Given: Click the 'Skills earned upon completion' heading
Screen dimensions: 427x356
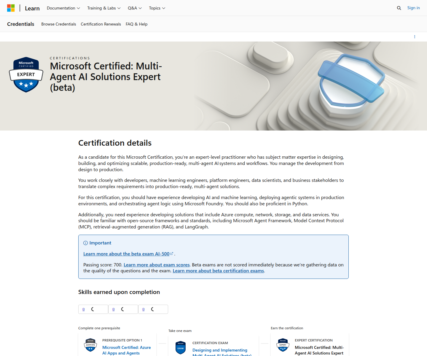Looking at the screenshot, I should tap(119, 292).
